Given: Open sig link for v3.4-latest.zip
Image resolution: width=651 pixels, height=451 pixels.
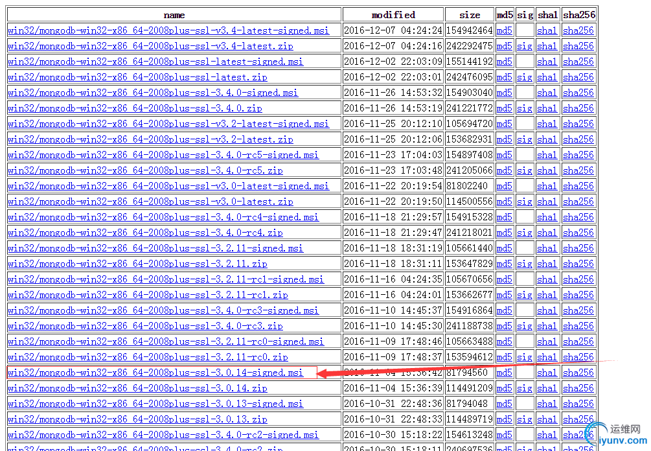Looking at the screenshot, I should 525,46.
